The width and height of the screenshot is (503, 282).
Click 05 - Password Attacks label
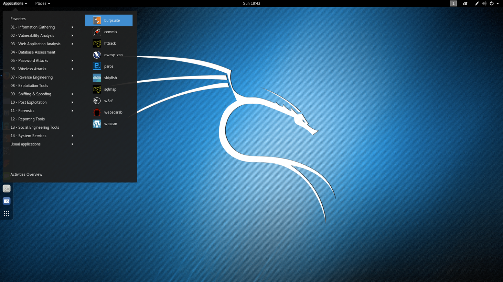click(x=29, y=61)
